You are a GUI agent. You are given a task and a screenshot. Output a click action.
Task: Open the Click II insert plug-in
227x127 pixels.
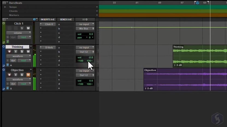(x=49, y=24)
